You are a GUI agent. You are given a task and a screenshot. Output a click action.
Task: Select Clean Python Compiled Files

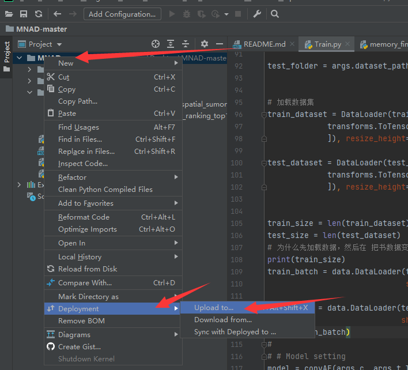(x=113, y=190)
